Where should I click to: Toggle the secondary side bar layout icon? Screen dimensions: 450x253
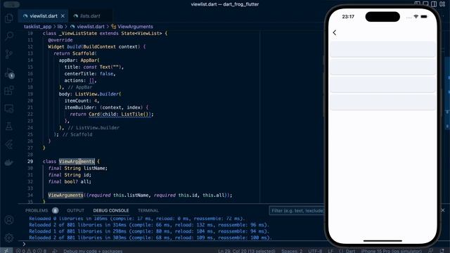pos(434,4)
